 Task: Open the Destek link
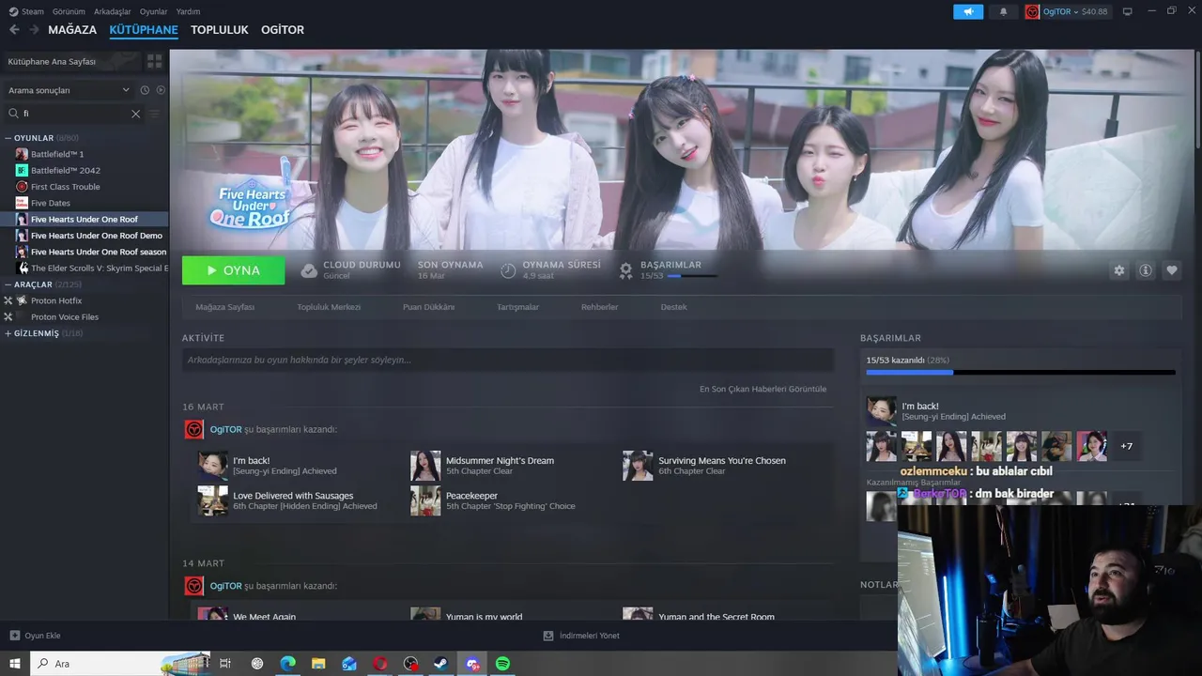(673, 307)
